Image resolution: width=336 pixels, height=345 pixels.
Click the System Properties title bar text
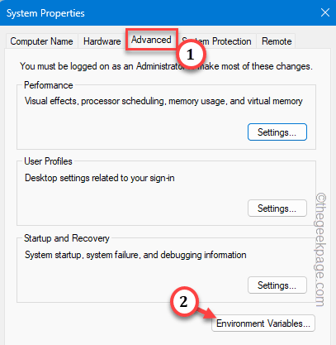pos(45,13)
